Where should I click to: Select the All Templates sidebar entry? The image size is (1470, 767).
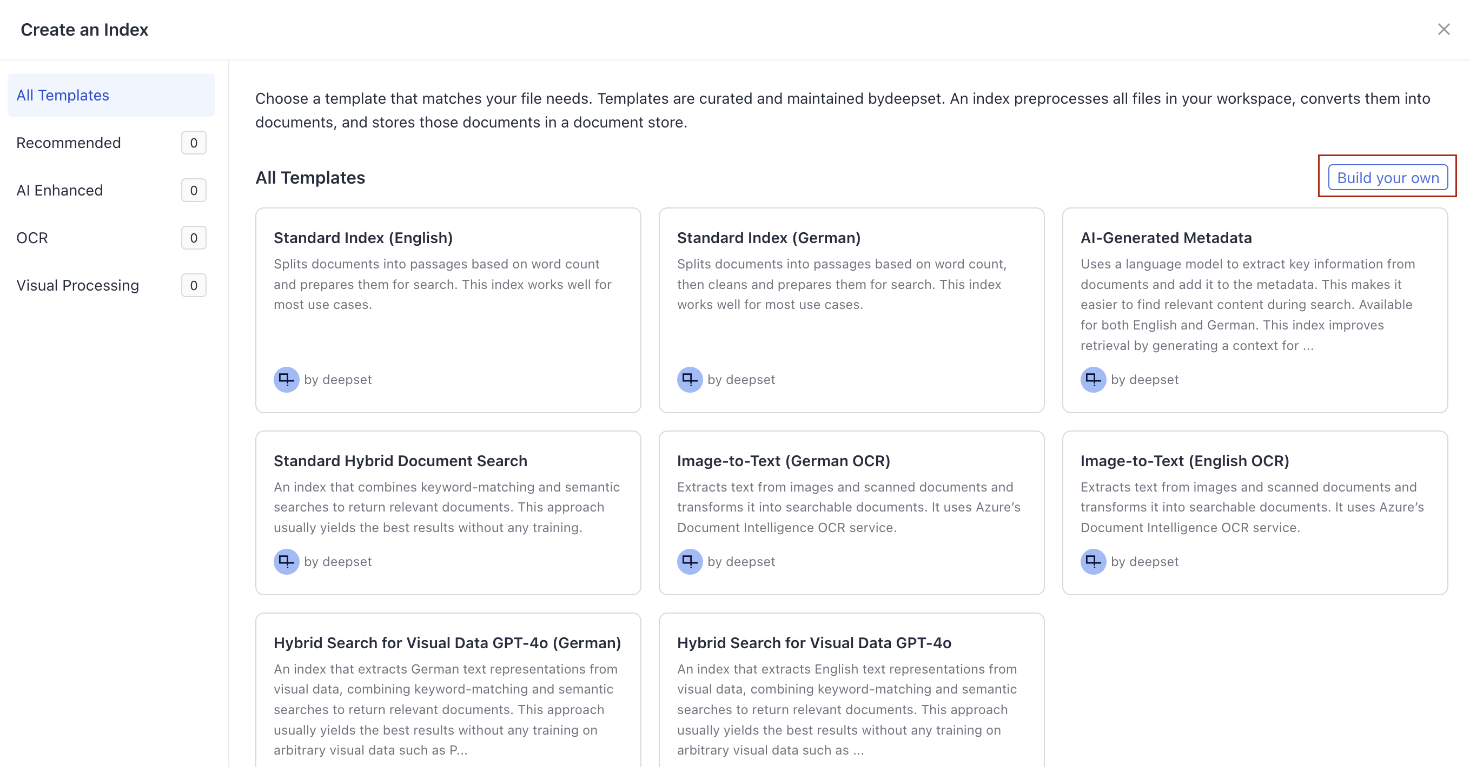[x=63, y=95]
